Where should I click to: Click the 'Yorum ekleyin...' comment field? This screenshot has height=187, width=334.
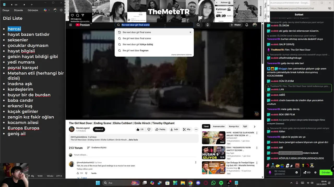coord(134,155)
